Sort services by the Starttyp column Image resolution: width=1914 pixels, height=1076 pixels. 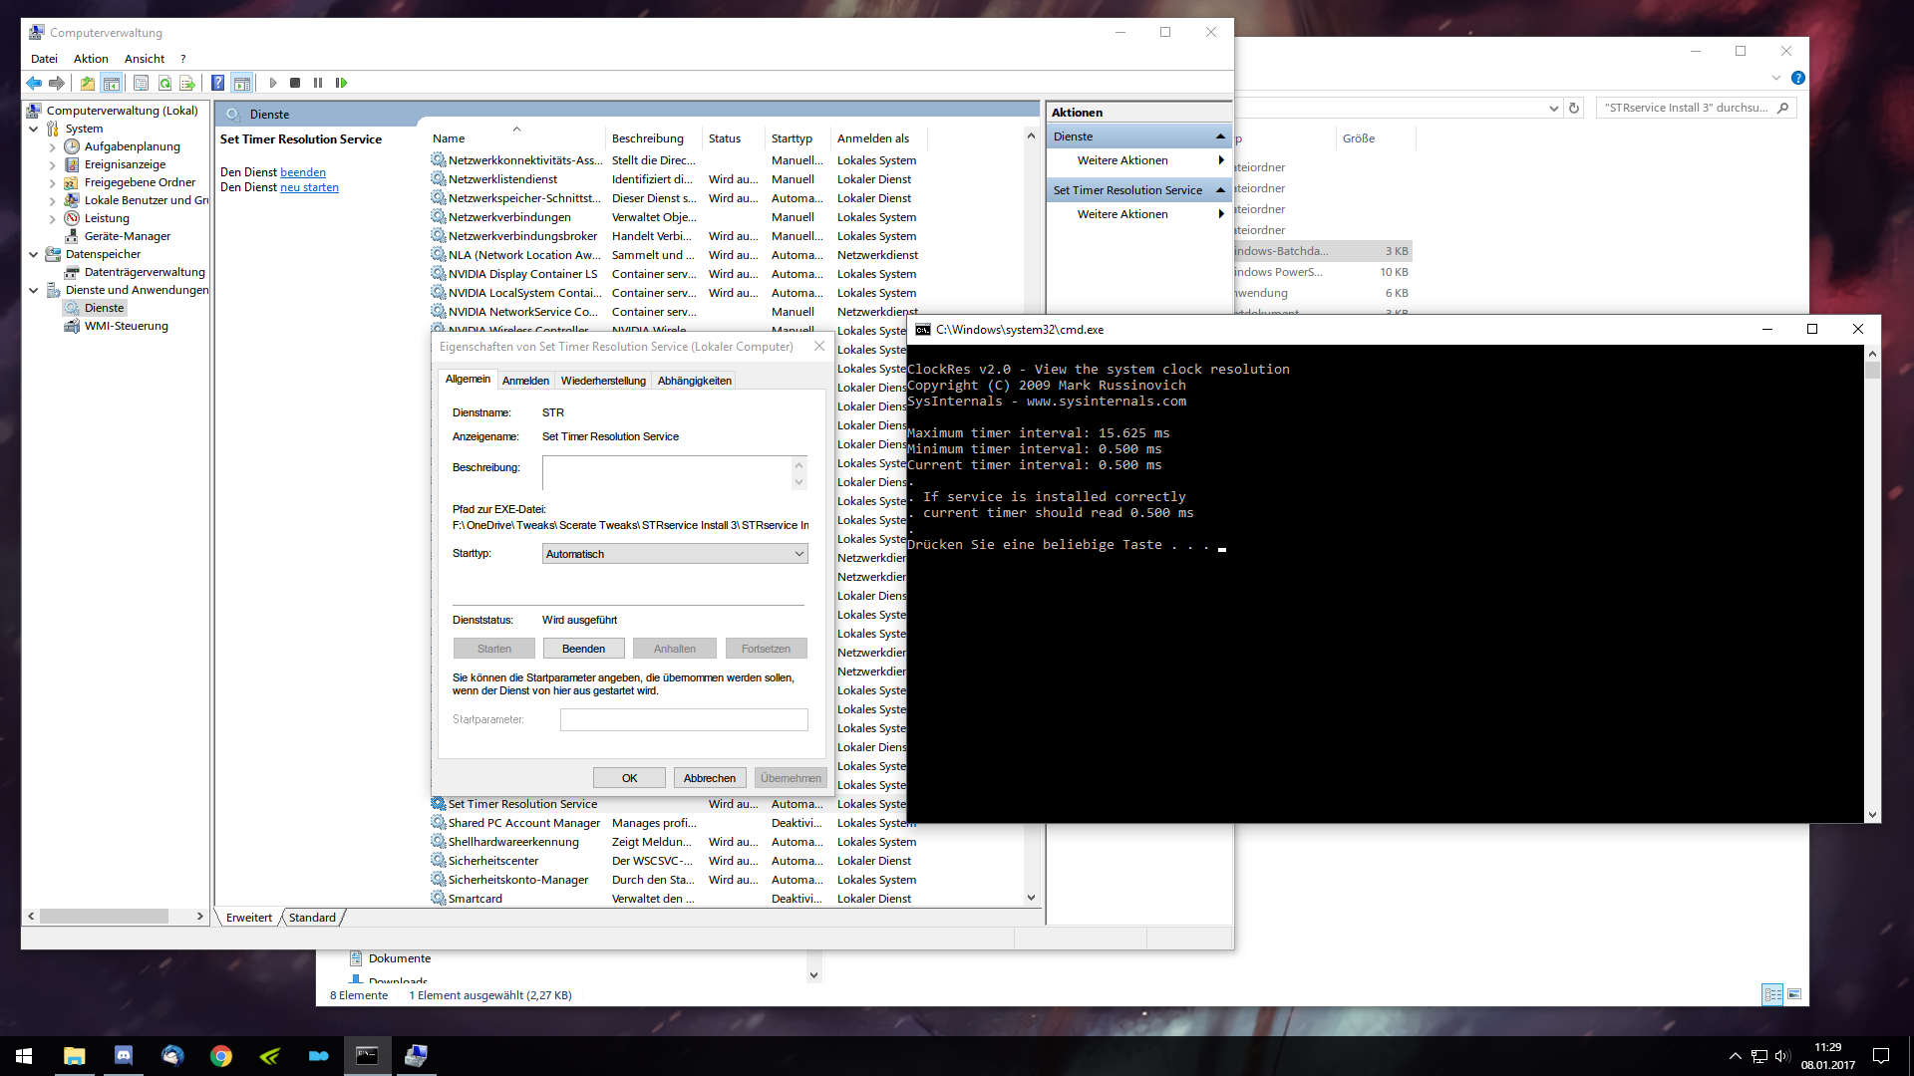pos(792,138)
